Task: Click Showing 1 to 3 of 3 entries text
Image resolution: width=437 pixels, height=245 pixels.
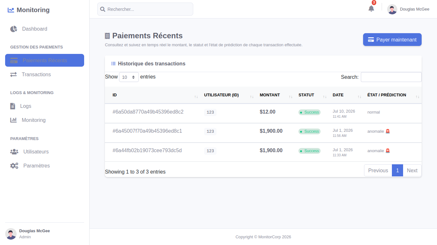Action: [135, 172]
